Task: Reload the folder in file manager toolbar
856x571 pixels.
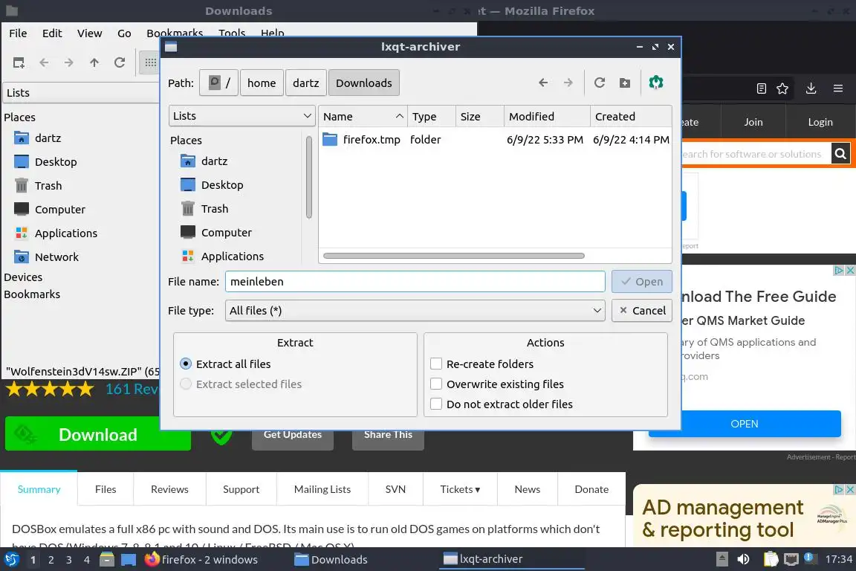Action: [x=120, y=63]
